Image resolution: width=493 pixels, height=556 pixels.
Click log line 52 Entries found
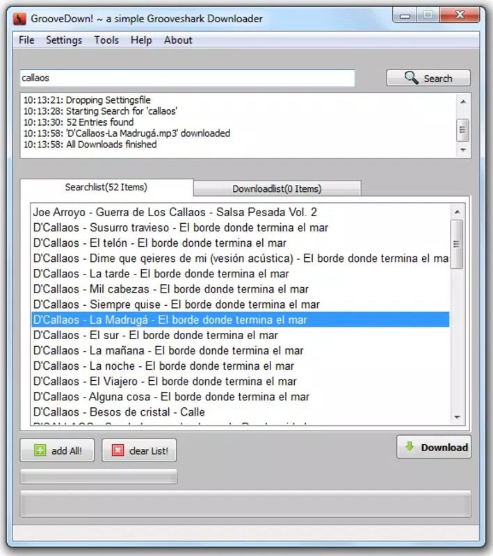coord(79,122)
